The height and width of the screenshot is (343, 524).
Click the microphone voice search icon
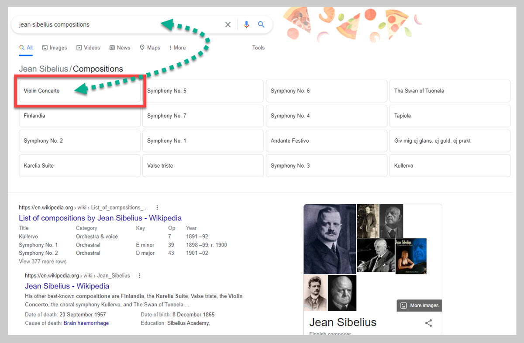[246, 25]
